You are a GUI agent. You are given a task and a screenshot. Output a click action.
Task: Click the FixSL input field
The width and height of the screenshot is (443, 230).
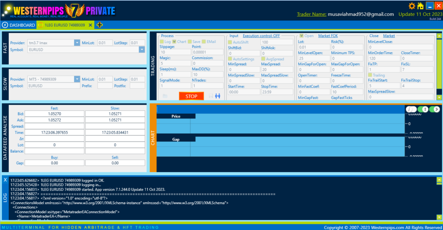[417, 70]
